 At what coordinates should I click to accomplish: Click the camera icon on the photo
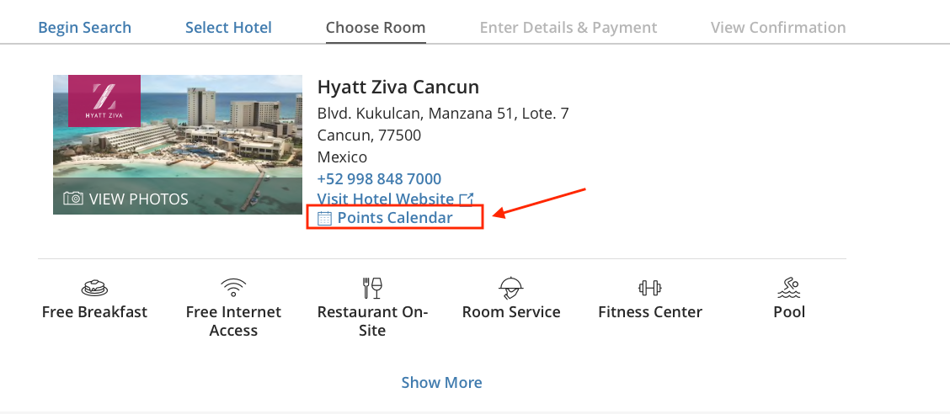pyautogui.click(x=73, y=199)
